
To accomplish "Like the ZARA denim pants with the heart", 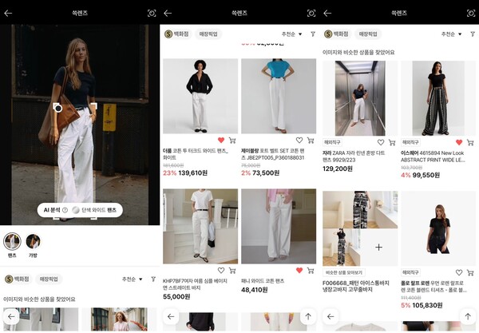I will 380,141.
